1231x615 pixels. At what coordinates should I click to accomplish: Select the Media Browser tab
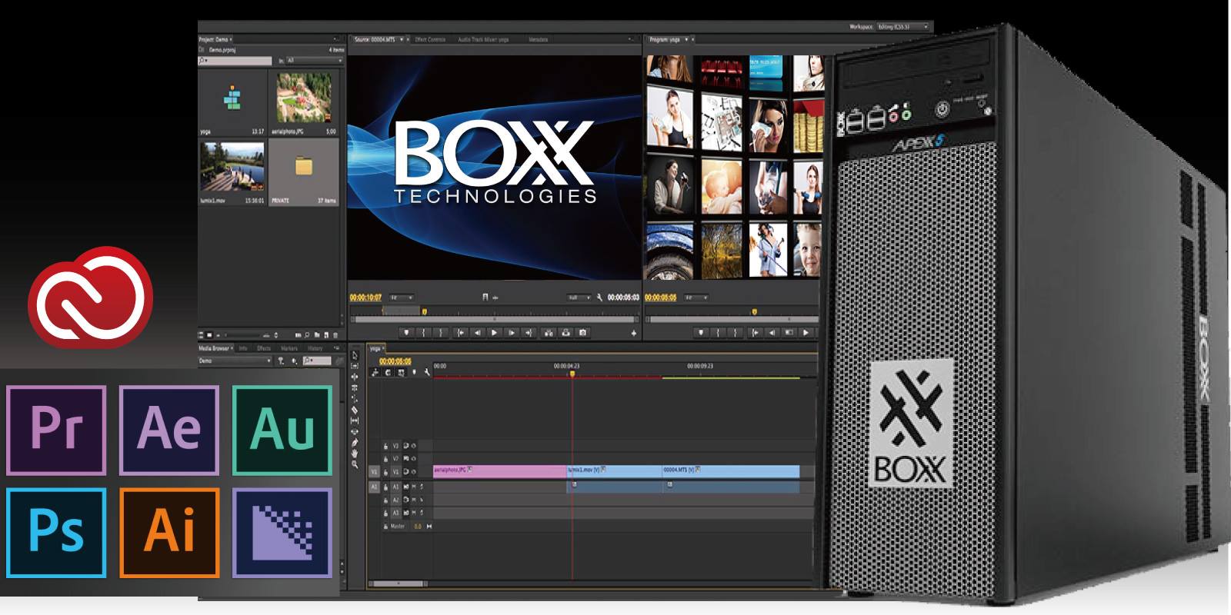coord(215,348)
